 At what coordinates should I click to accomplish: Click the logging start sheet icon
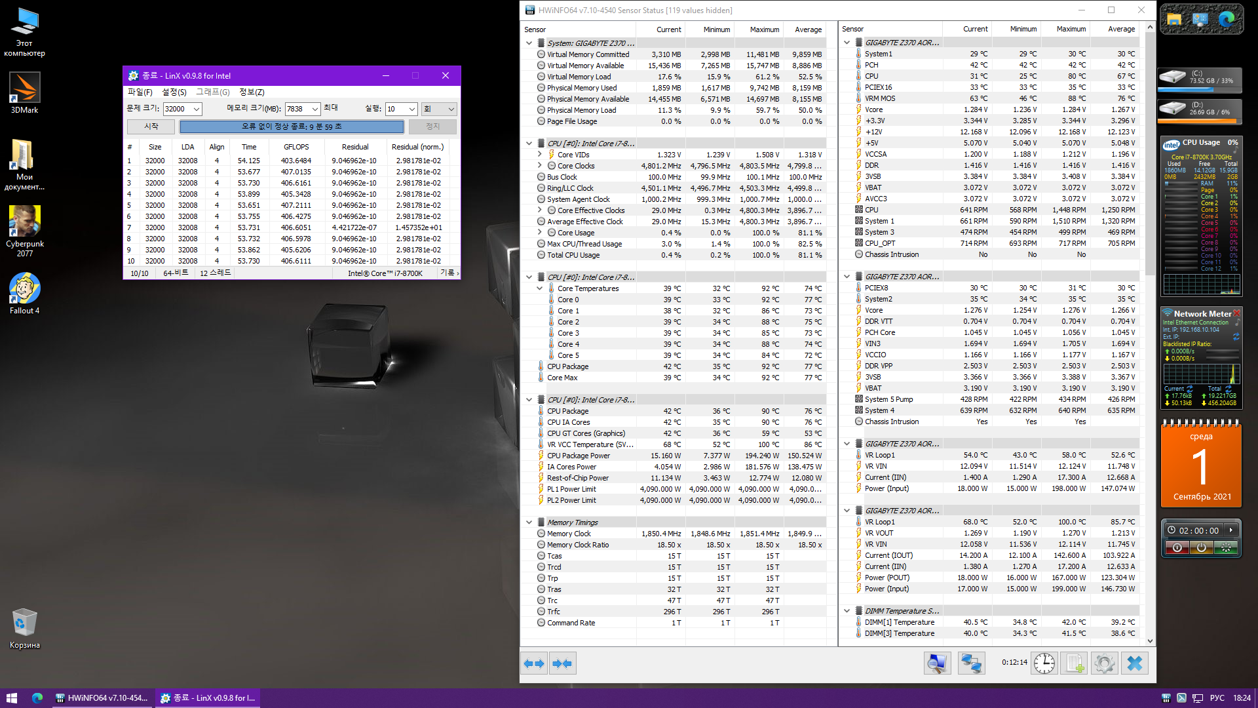point(1075,663)
